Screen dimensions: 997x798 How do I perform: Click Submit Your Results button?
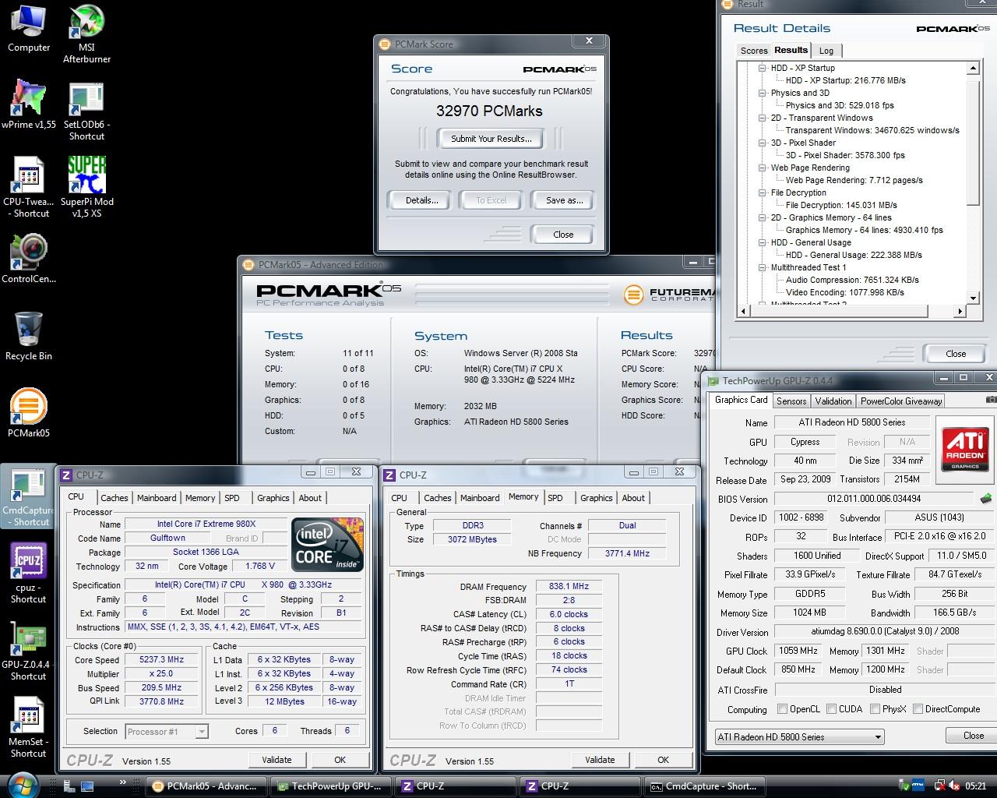491,139
